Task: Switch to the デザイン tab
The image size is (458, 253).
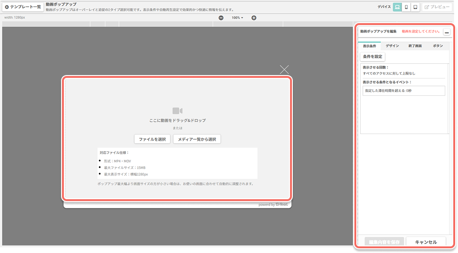Action: click(x=392, y=46)
